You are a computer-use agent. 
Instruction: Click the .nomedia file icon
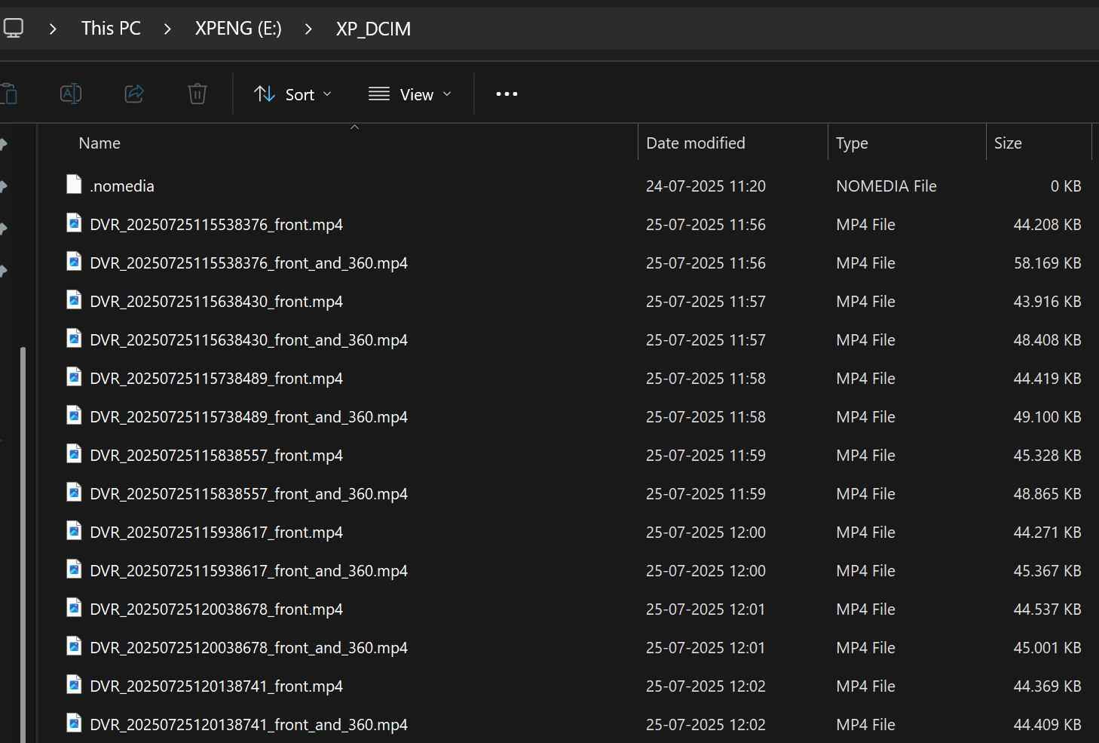[74, 185]
